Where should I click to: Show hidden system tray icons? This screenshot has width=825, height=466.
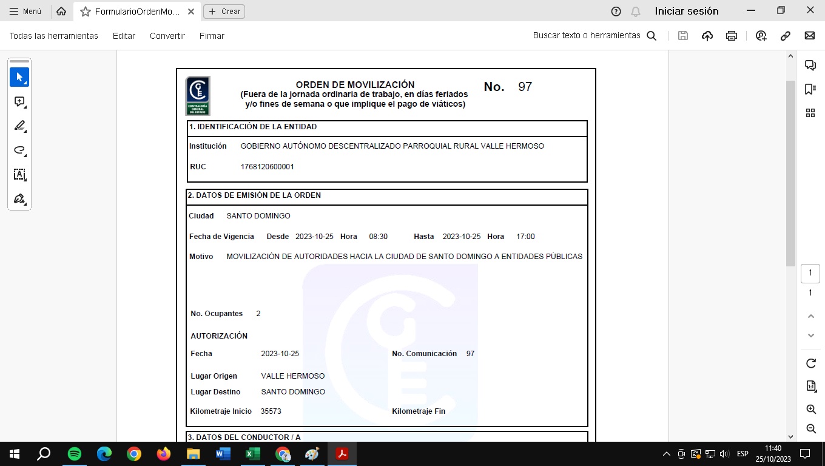666,454
